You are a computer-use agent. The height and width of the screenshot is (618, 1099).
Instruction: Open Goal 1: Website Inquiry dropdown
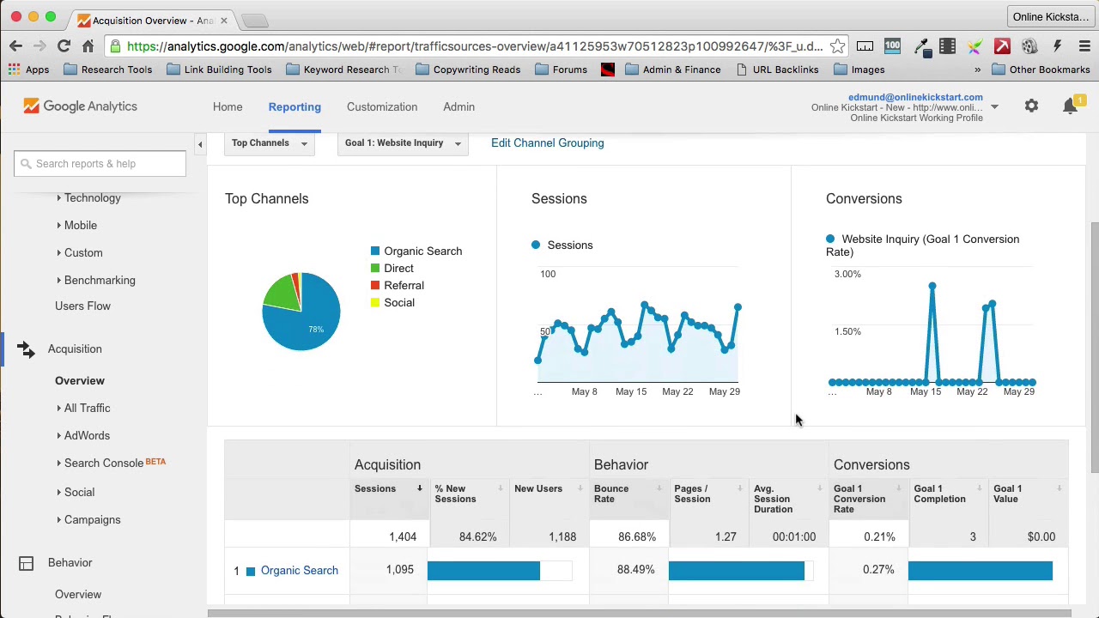click(x=403, y=143)
